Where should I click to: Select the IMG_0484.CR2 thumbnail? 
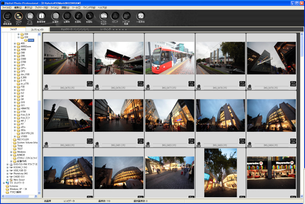(x=271, y=115)
